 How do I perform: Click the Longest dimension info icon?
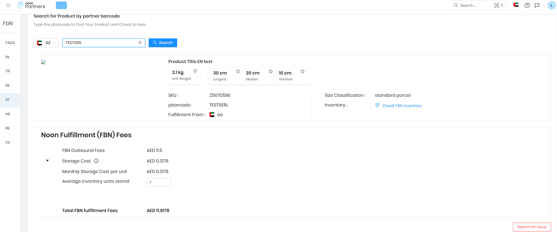click(x=238, y=72)
